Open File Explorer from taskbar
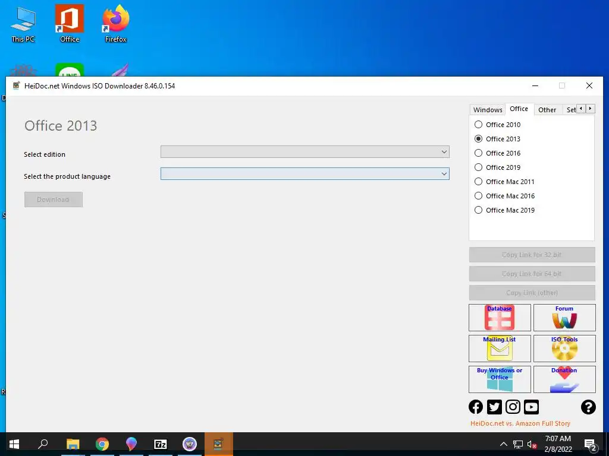 73,444
